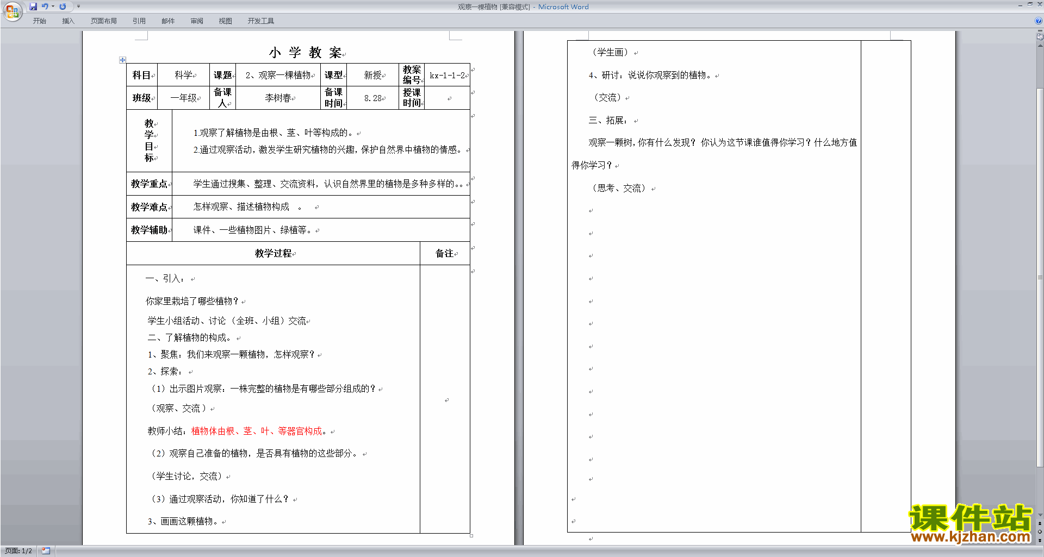This screenshot has height=557, width=1044.
Task: Click the '2、观察一棵植物' title cell
Action: pyautogui.click(x=278, y=75)
